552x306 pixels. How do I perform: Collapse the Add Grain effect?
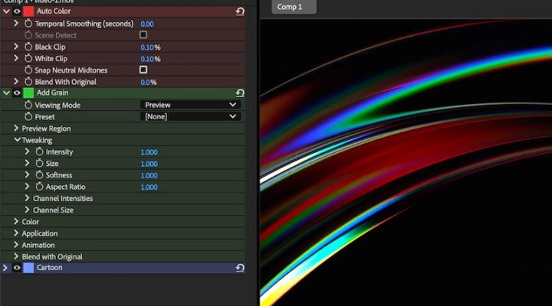coord(6,93)
